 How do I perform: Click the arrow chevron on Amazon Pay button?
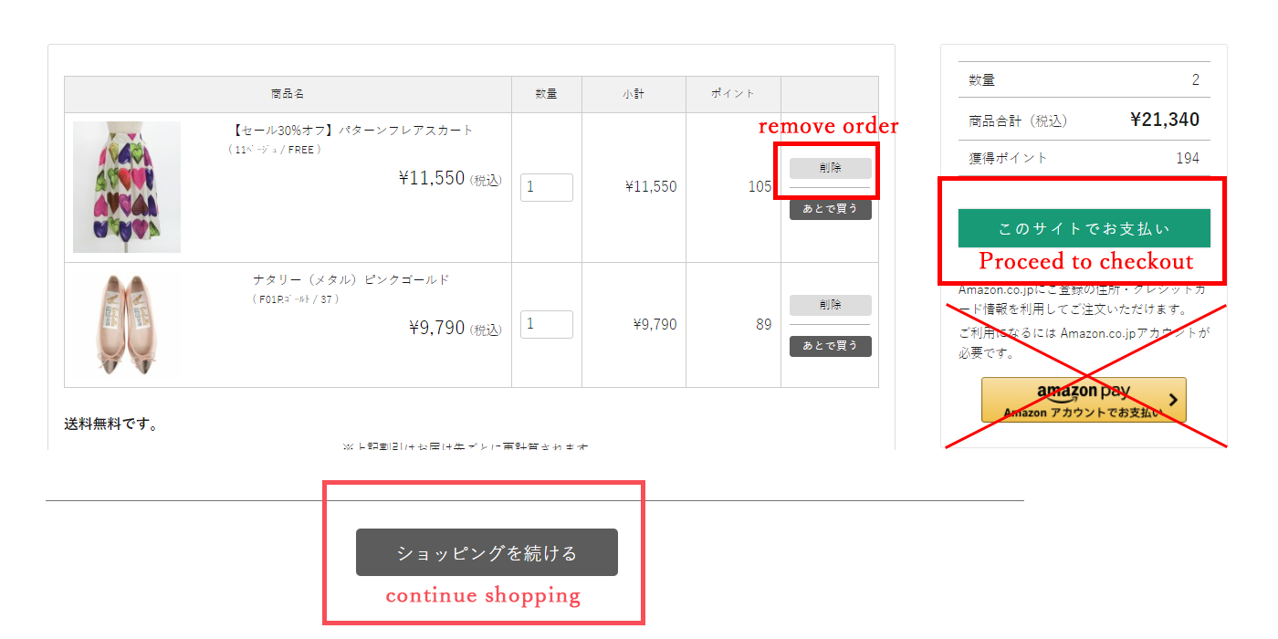pos(1173,400)
